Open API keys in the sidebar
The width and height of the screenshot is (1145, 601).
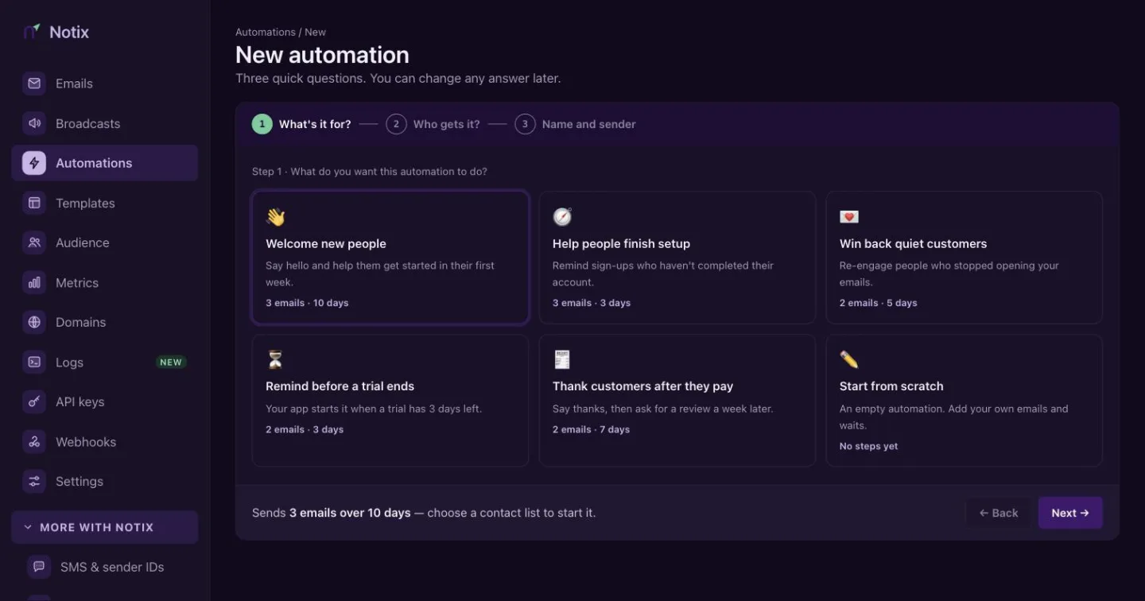tap(105, 401)
